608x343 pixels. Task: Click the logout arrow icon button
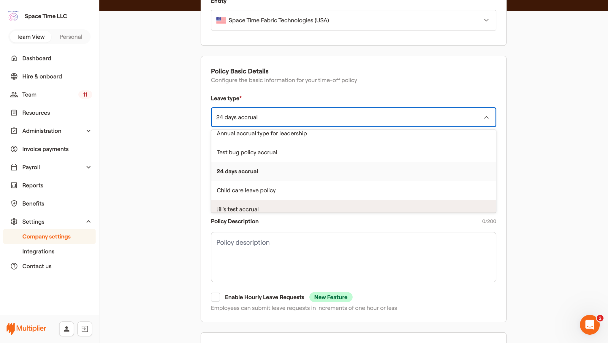[x=85, y=329]
